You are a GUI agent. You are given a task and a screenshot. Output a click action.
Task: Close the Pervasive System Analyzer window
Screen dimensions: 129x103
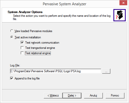(123, 3)
